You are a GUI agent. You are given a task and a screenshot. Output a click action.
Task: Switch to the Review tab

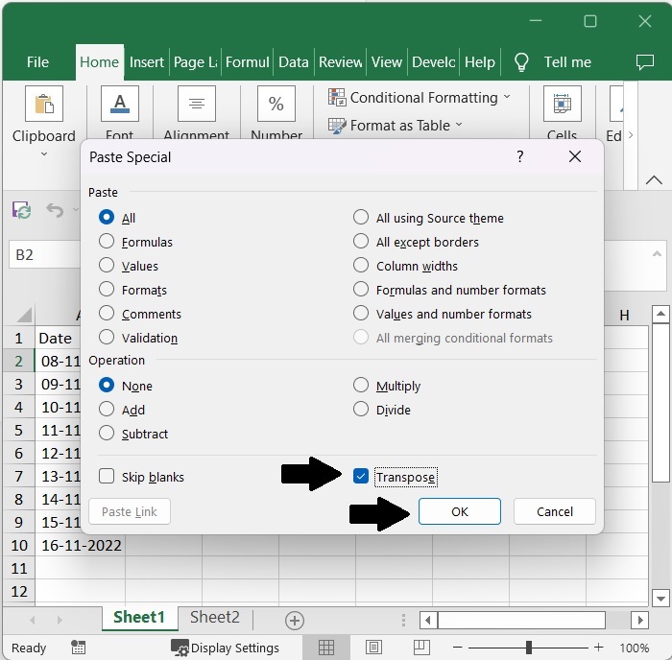click(340, 62)
